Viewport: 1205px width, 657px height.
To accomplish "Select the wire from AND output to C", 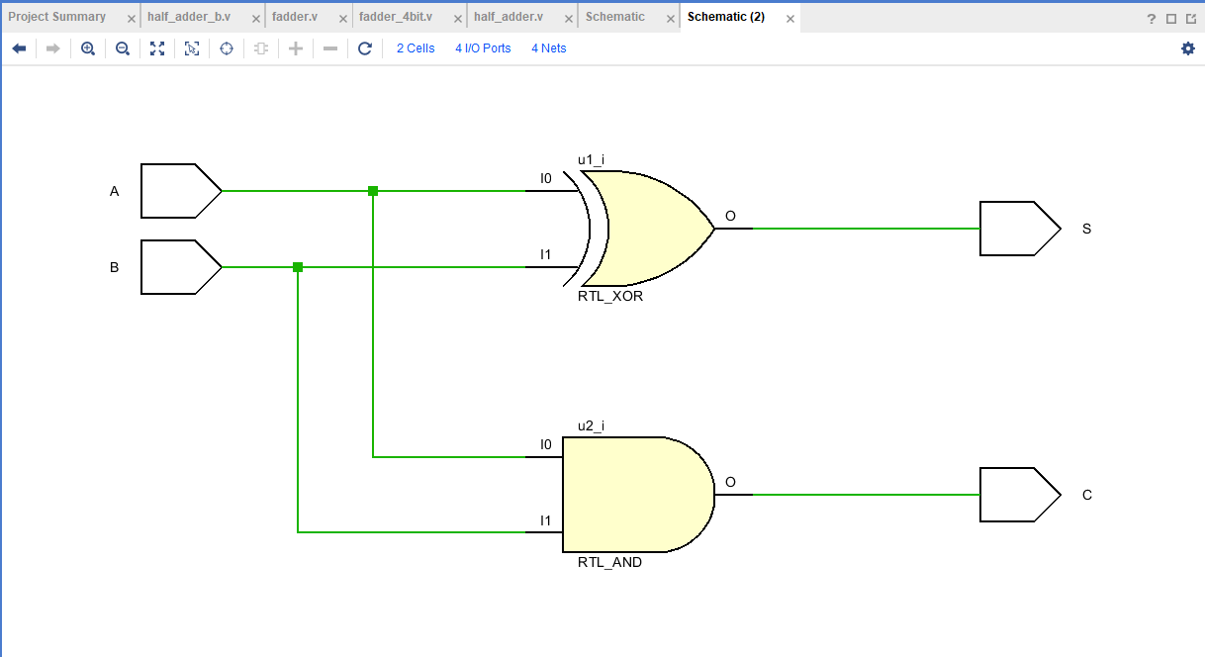I will [x=866, y=495].
